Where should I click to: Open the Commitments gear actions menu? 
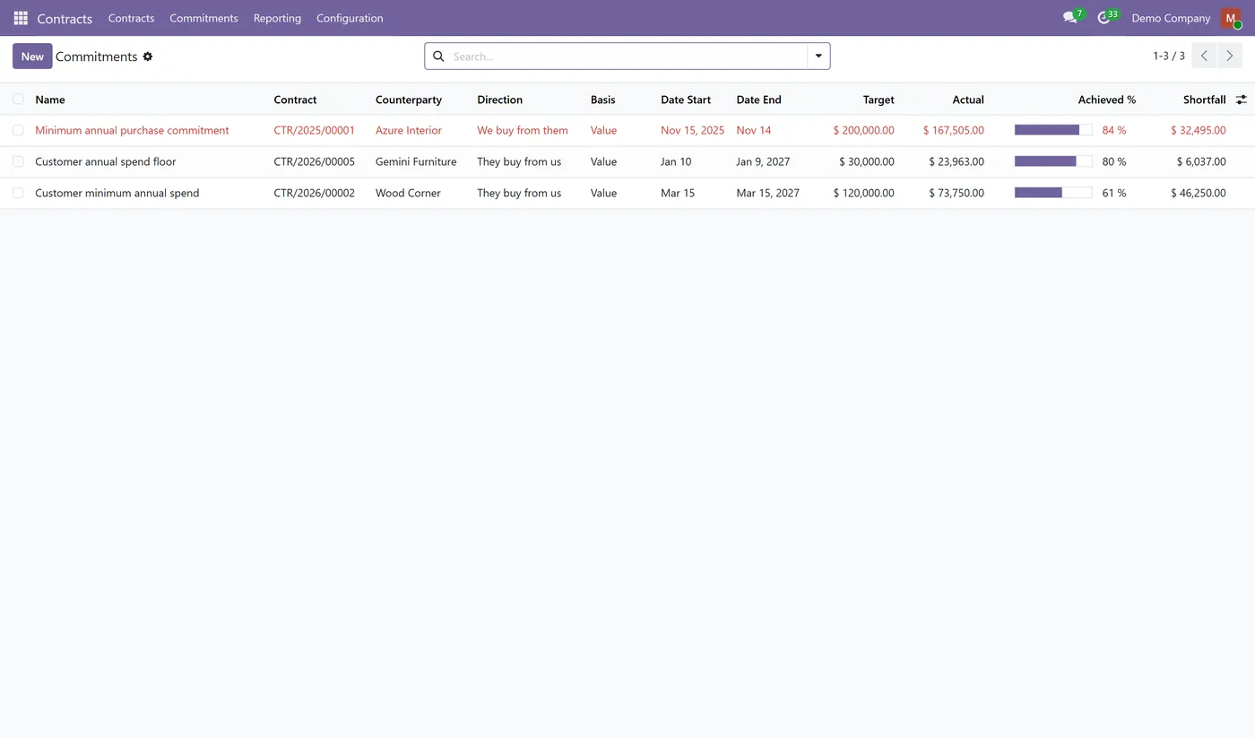point(148,56)
